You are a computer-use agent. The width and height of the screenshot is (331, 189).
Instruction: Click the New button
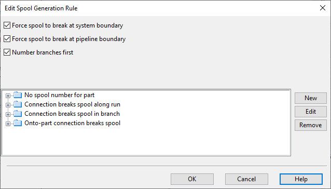tap(311, 98)
